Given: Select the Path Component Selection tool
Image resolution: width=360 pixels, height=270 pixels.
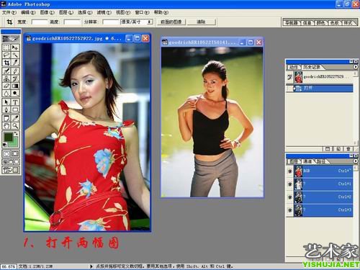Looking at the screenshot, I should coord(6,102).
